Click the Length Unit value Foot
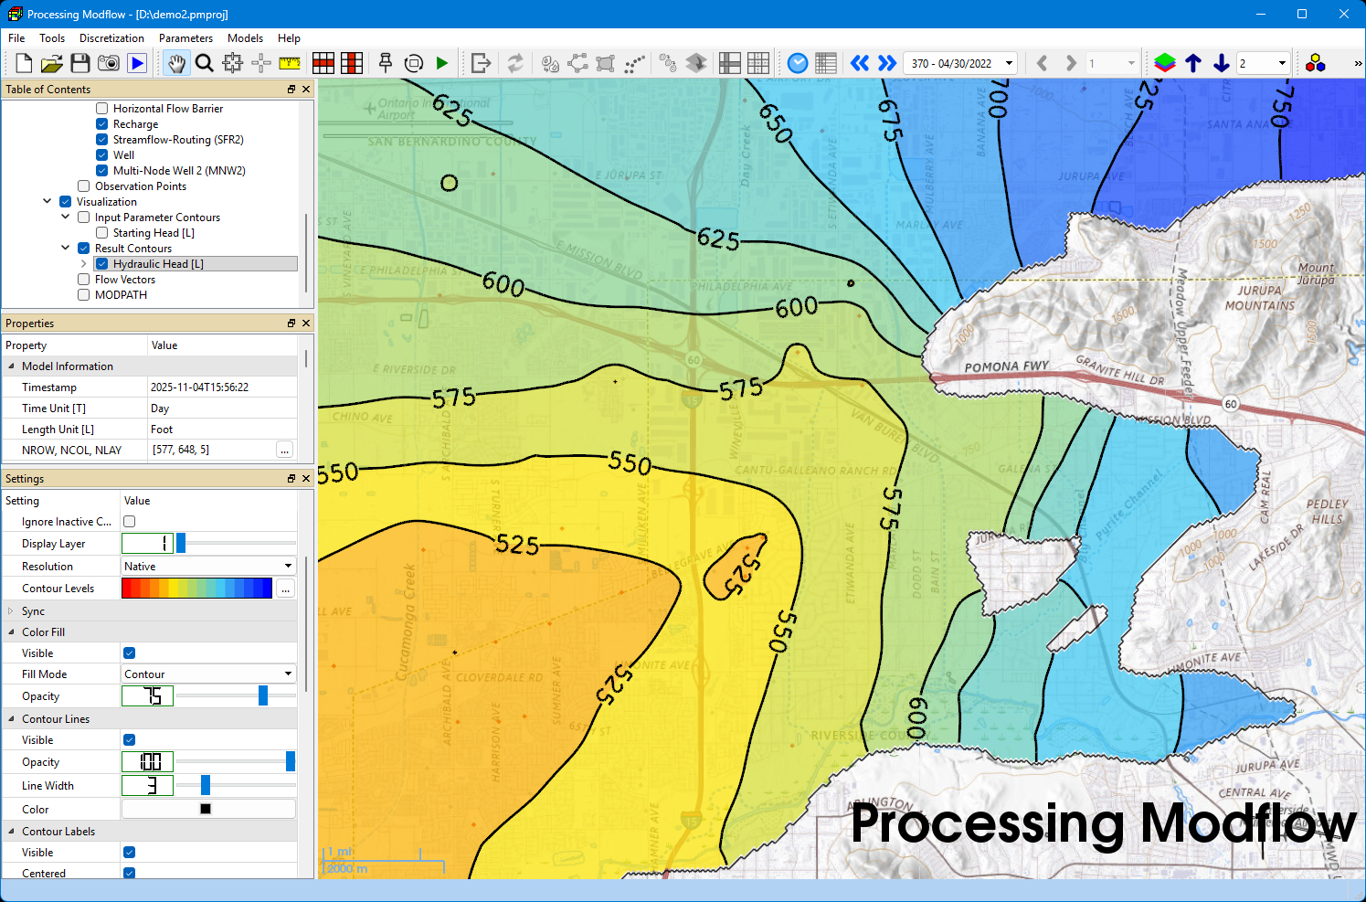The image size is (1366, 902). (x=162, y=430)
